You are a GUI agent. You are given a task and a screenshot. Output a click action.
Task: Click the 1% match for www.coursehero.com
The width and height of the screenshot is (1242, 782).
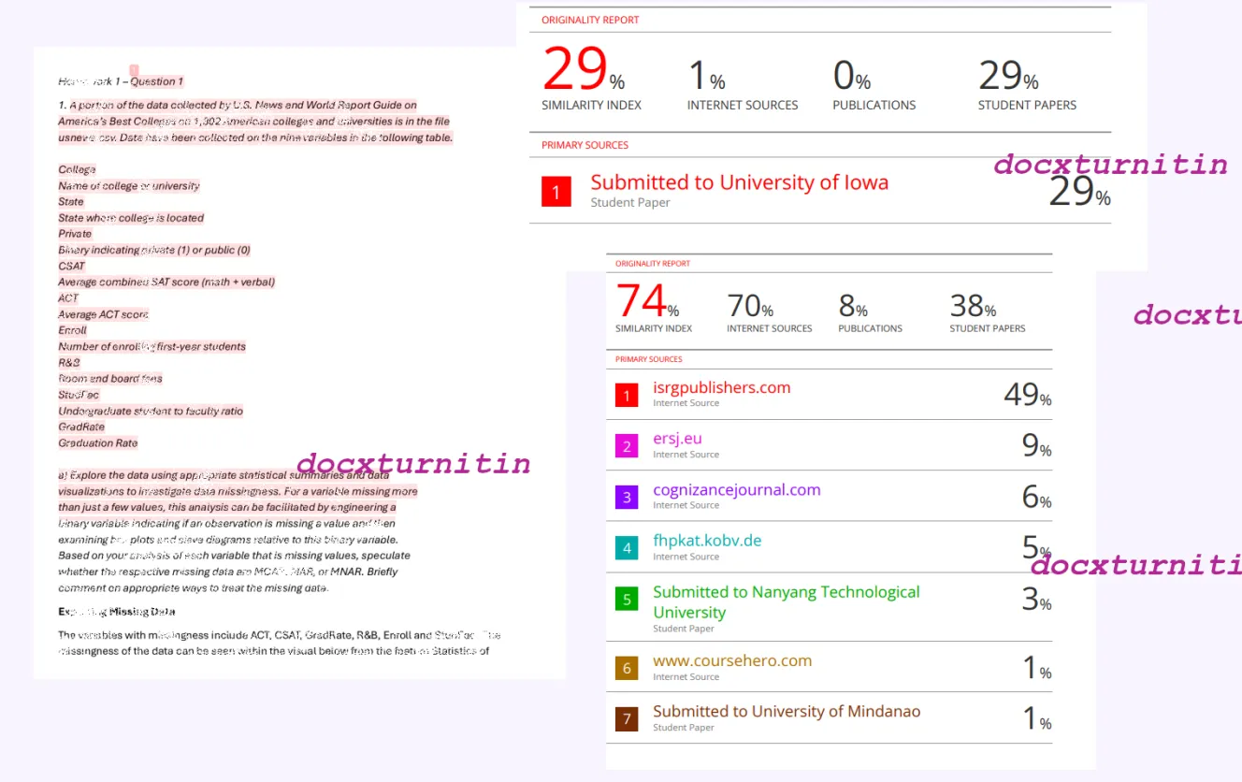(x=1036, y=668)
